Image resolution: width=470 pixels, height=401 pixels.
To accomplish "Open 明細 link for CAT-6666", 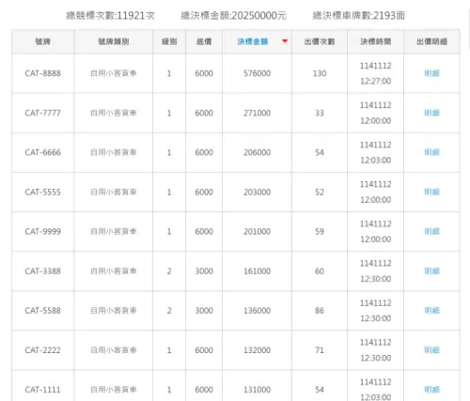I will click(431, 152).
